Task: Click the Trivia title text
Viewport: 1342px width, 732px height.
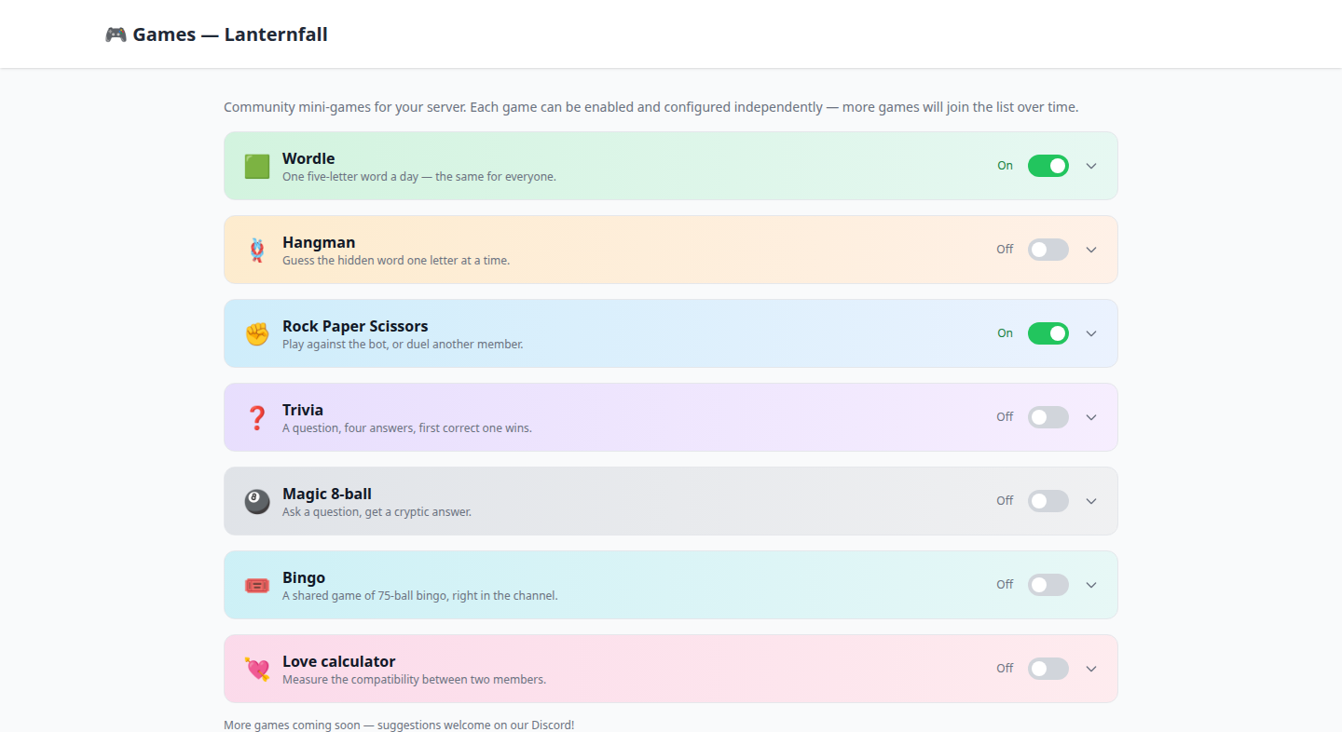Action: [x=303, y=410]
